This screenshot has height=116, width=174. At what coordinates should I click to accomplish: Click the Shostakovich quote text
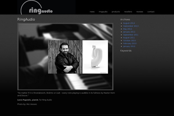(x=66, y=94)
